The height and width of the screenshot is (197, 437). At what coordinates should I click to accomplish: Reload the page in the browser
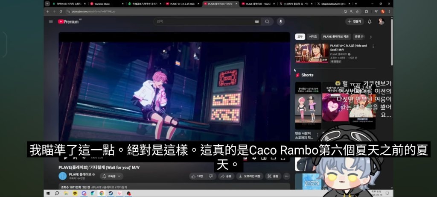point(61,12)
